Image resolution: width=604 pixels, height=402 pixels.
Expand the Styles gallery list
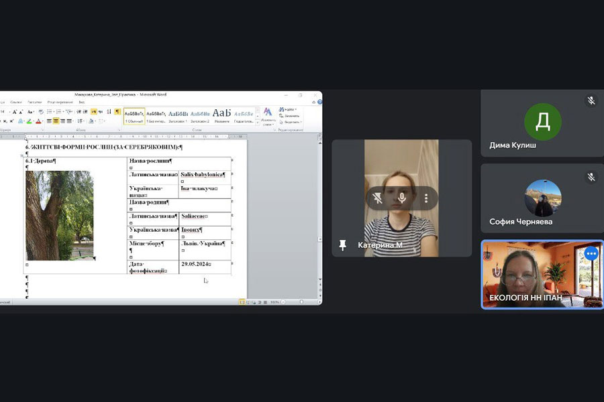(256, 122)
